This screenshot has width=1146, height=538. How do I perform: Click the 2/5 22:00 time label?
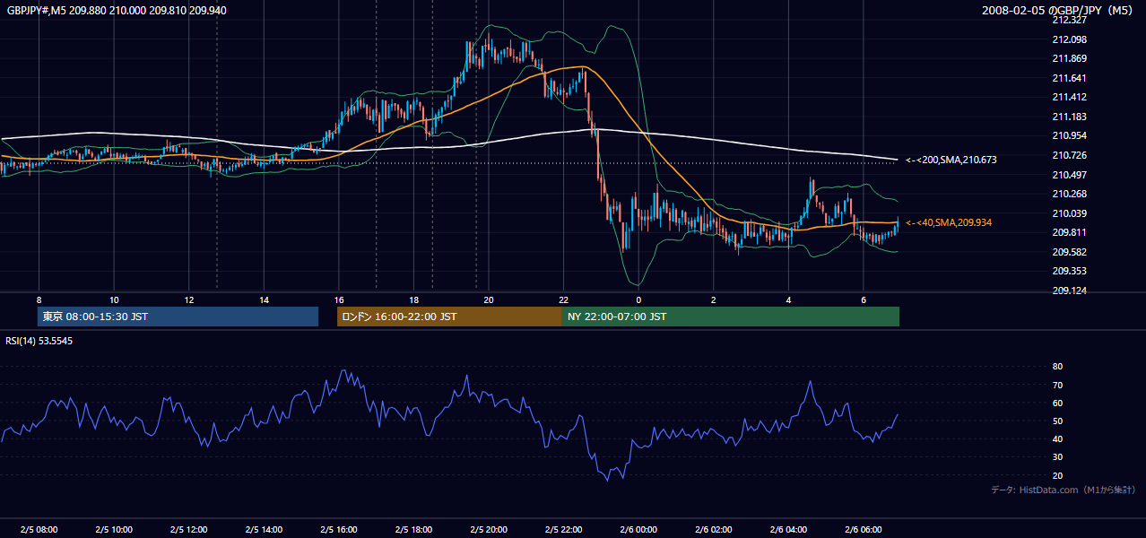(563, 530)
